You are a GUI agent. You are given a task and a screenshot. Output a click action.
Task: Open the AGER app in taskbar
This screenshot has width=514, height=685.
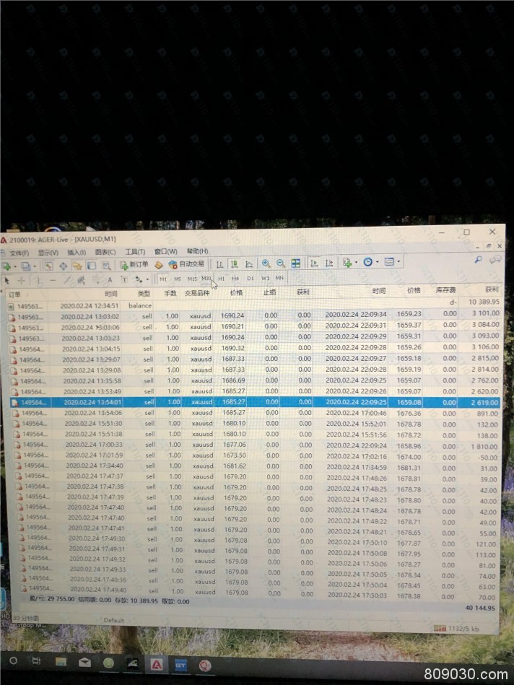(x=157, y=665)
